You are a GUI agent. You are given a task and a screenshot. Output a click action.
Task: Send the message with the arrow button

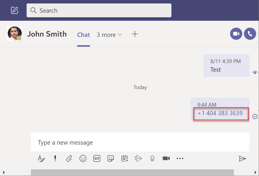coord(242,158)
